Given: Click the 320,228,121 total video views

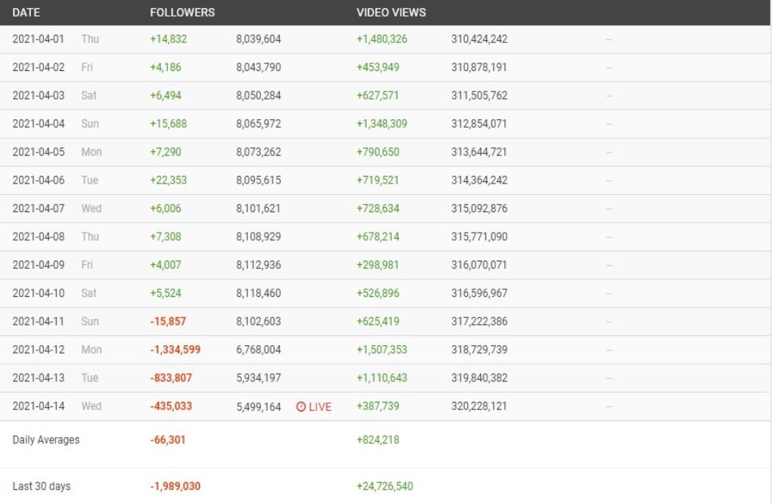Looking at the screenshot, I should click(x=479, y=406).
